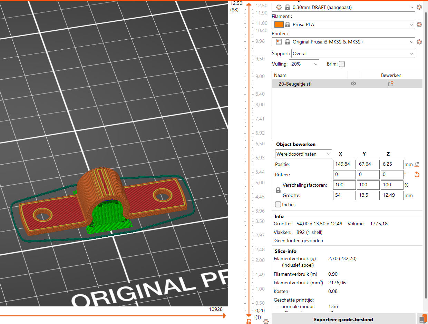Enable the Brim checkbox

[342, 64]
